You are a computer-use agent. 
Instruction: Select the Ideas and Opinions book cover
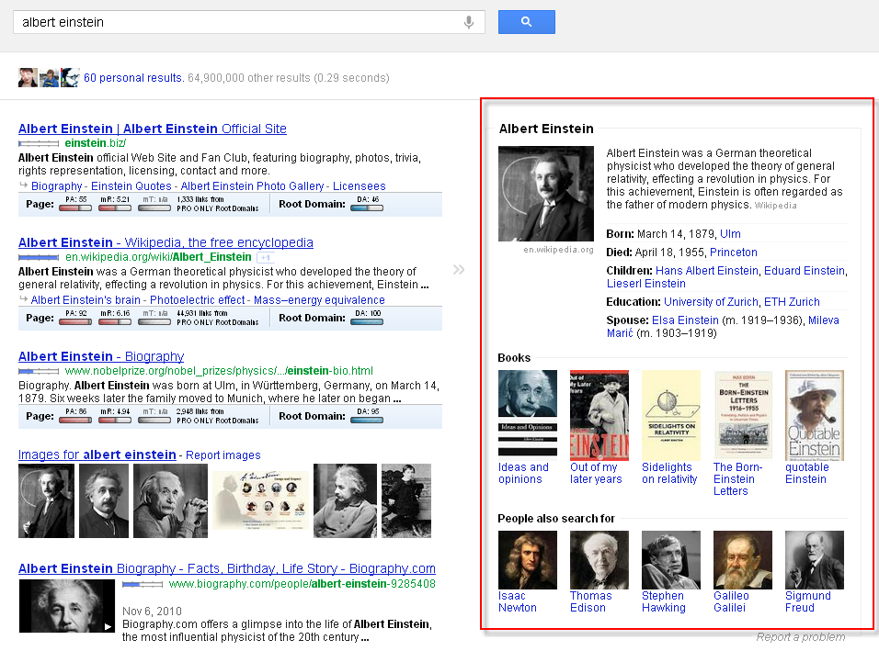(527, 413)
